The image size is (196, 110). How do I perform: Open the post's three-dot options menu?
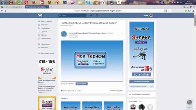coord(122,33)
